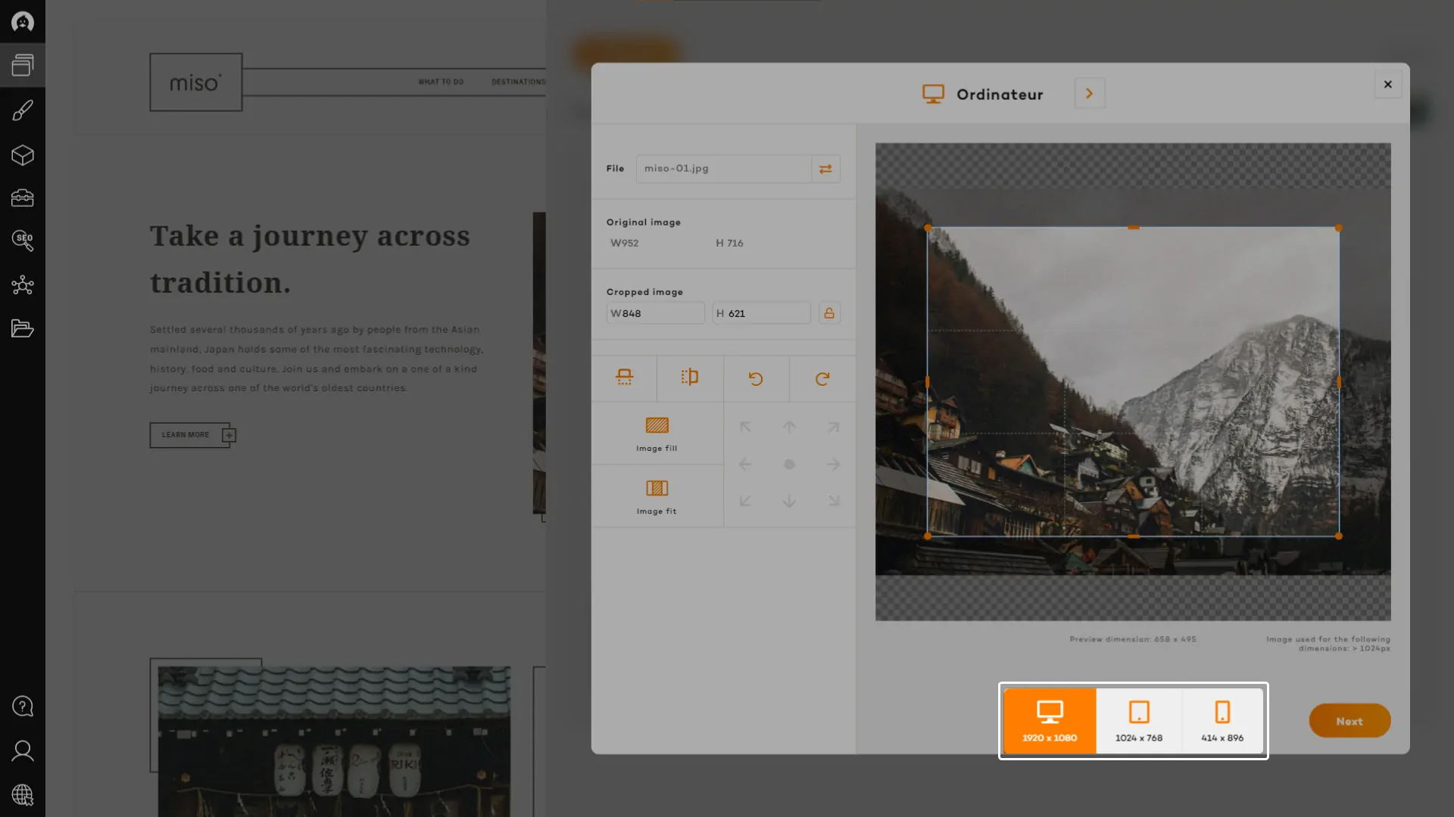Align image to top-left corner arrow
The width and height of the screenshot is (1454, 817).
pos(745,427)
